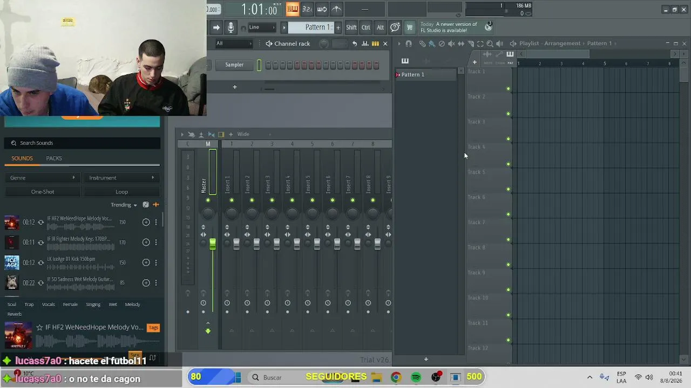Viewport: 691px width, 388px height.
Task: Select Pattern 1 in the picker
Action: 426,74
